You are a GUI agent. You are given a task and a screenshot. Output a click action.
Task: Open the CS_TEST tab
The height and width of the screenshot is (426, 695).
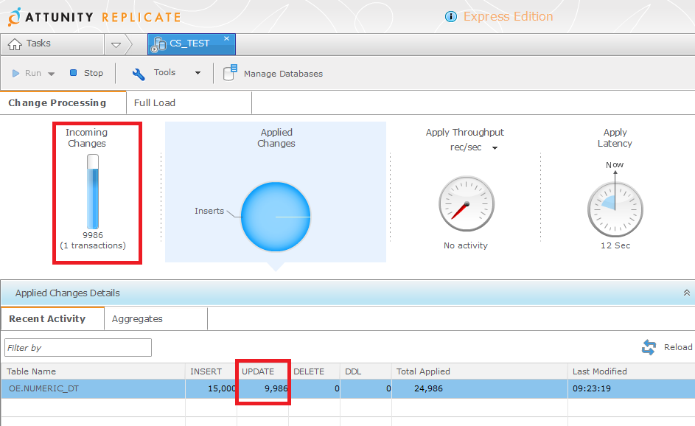coord(192,44)
